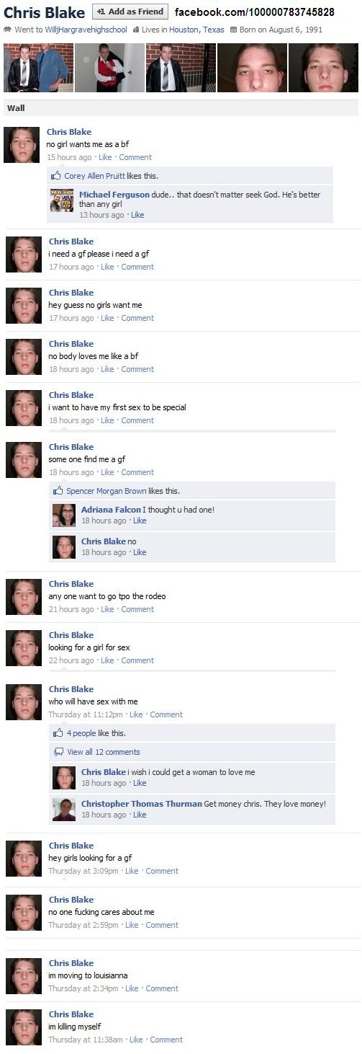Click the school icon before WillJHargravehighschool
The height and width of the screenshot is (1054, 362).
point(8,30)
